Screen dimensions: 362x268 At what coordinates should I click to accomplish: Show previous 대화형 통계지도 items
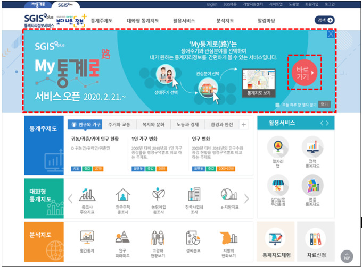70,198
